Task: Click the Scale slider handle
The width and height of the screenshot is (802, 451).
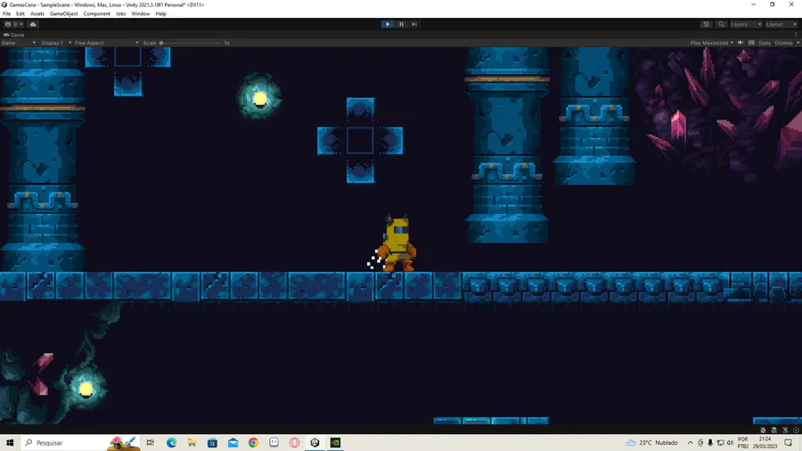Action: pos(161,43)
